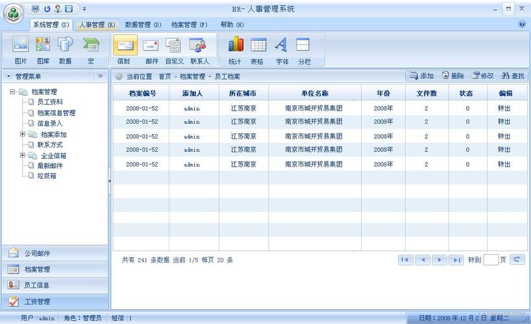
Task: Toggle the 管理菜单 dropdown triangle
Action: (9, 76)
